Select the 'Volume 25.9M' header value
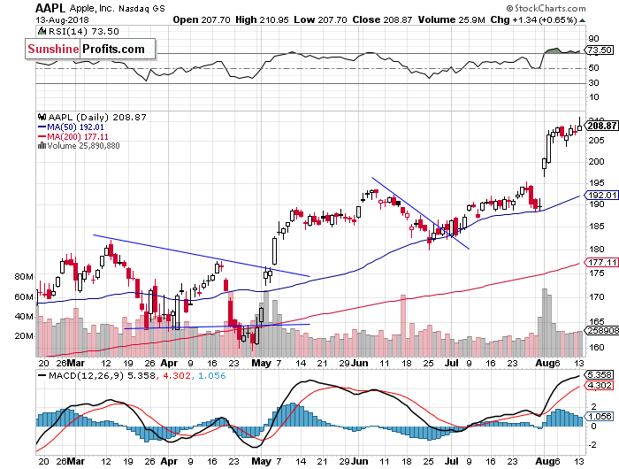Viewport: 619px width, 469px height. [452, 19]
